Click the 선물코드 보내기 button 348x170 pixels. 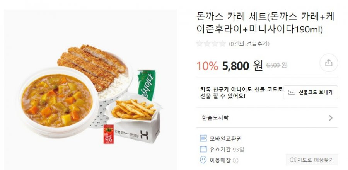310,92
